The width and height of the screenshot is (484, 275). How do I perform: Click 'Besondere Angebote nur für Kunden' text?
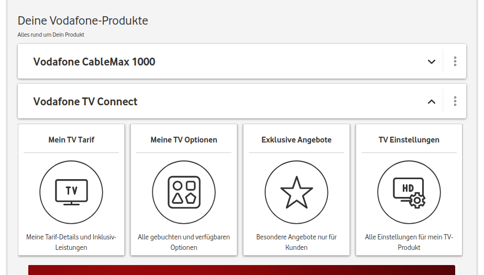296,242
